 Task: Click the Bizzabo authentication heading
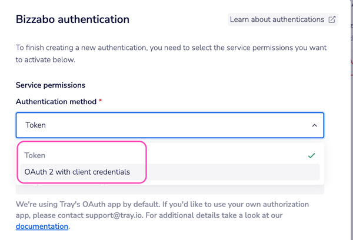point(72,19)
